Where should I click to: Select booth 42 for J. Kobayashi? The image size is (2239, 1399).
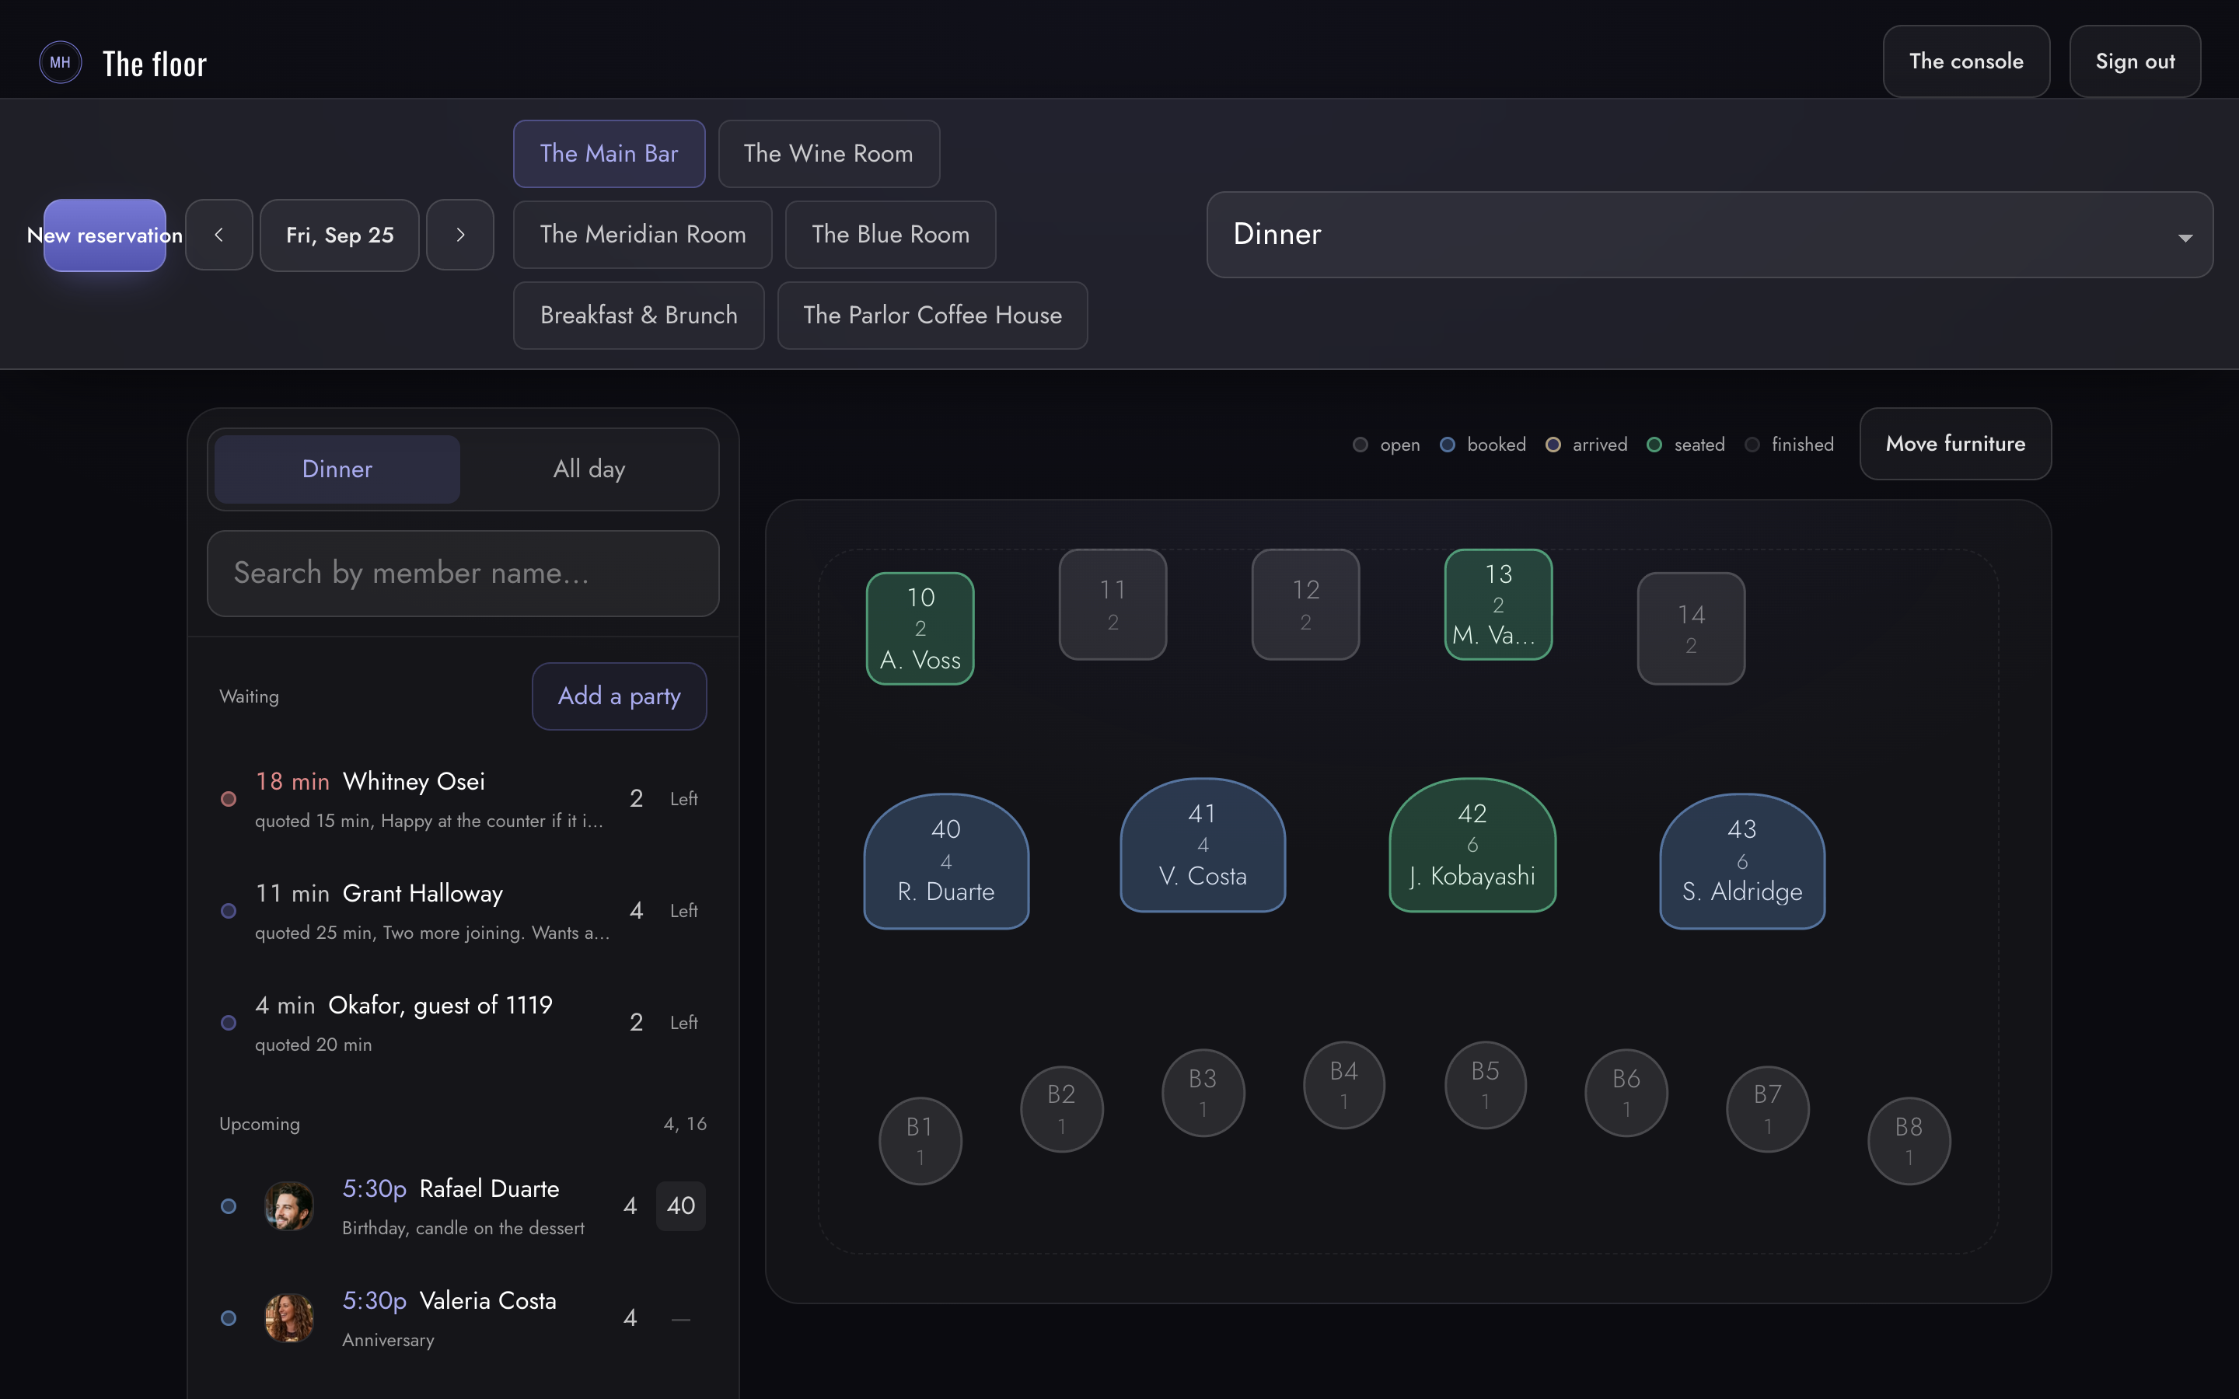(1472, 845)
